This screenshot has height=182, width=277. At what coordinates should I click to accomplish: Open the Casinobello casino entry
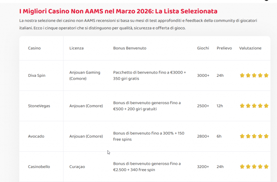(39, 167)
